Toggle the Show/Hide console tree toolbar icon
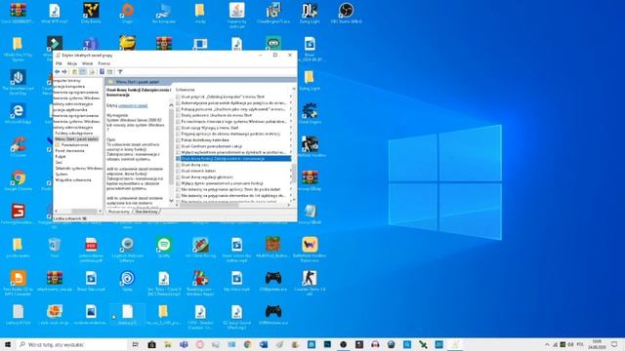The height and width of the screenshot is (351, 625). tap(83, 71)
